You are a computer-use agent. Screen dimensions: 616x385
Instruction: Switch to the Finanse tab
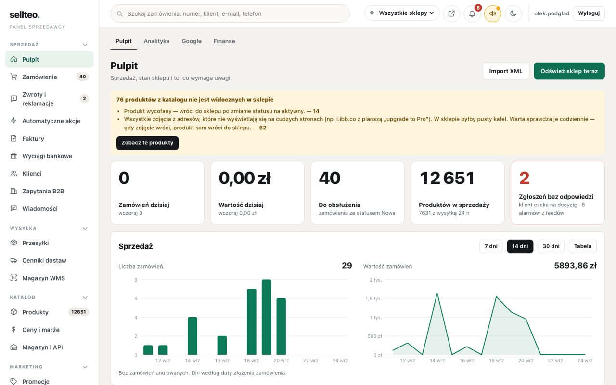pyautogui.click(x=224, y=41)
